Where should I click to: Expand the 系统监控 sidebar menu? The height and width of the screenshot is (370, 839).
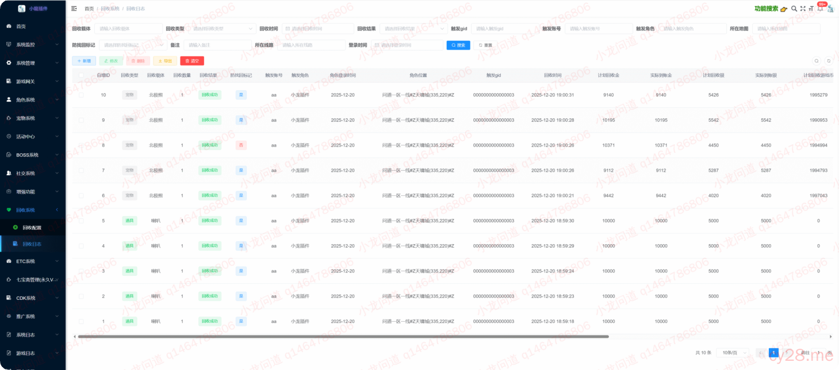point(33,45)
